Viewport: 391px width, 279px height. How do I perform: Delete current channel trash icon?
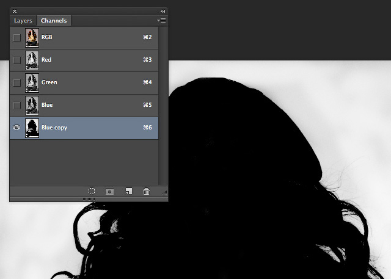pos(147,191)
